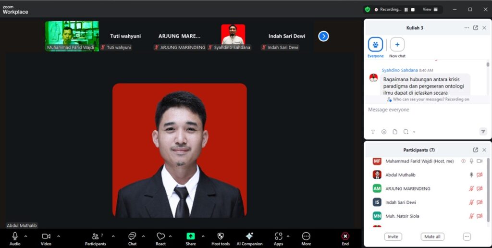This screenshot has width=492, height=248.
Task: Expand the chat options caret
Action: pyautogui.click(x=143, y=236)
